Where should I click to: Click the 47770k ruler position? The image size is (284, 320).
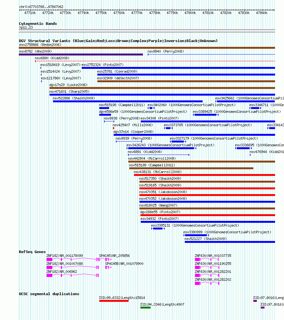pos(137,13)
